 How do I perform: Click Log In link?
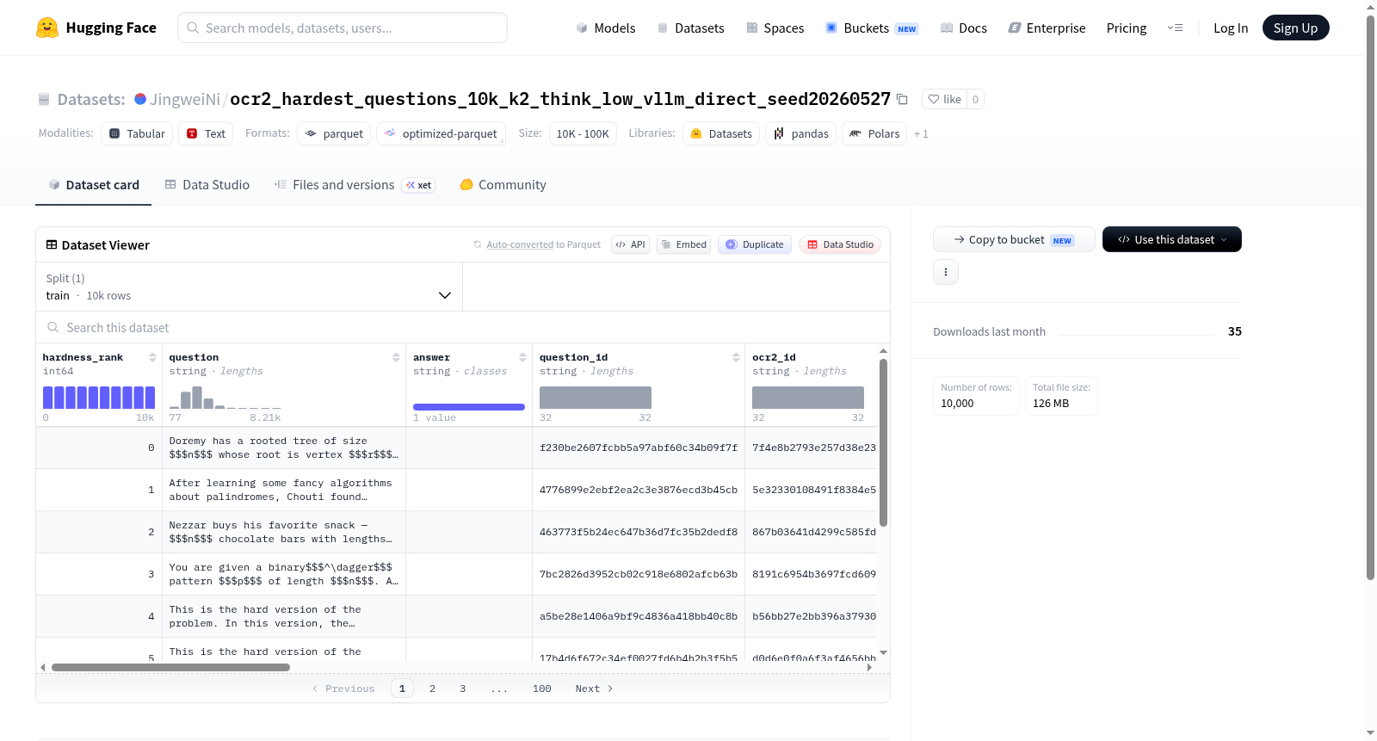pos(1231,28)
